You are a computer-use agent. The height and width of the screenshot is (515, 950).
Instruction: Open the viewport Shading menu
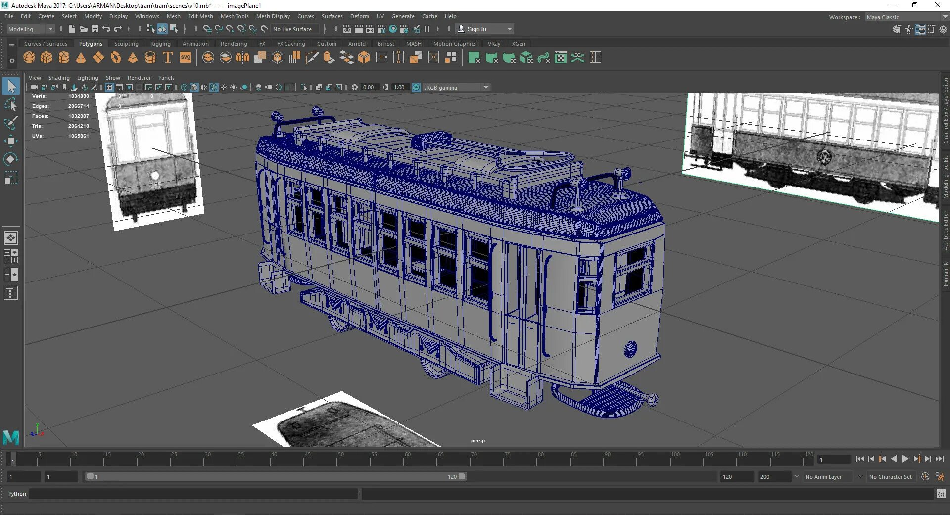(x=59, y=78)
